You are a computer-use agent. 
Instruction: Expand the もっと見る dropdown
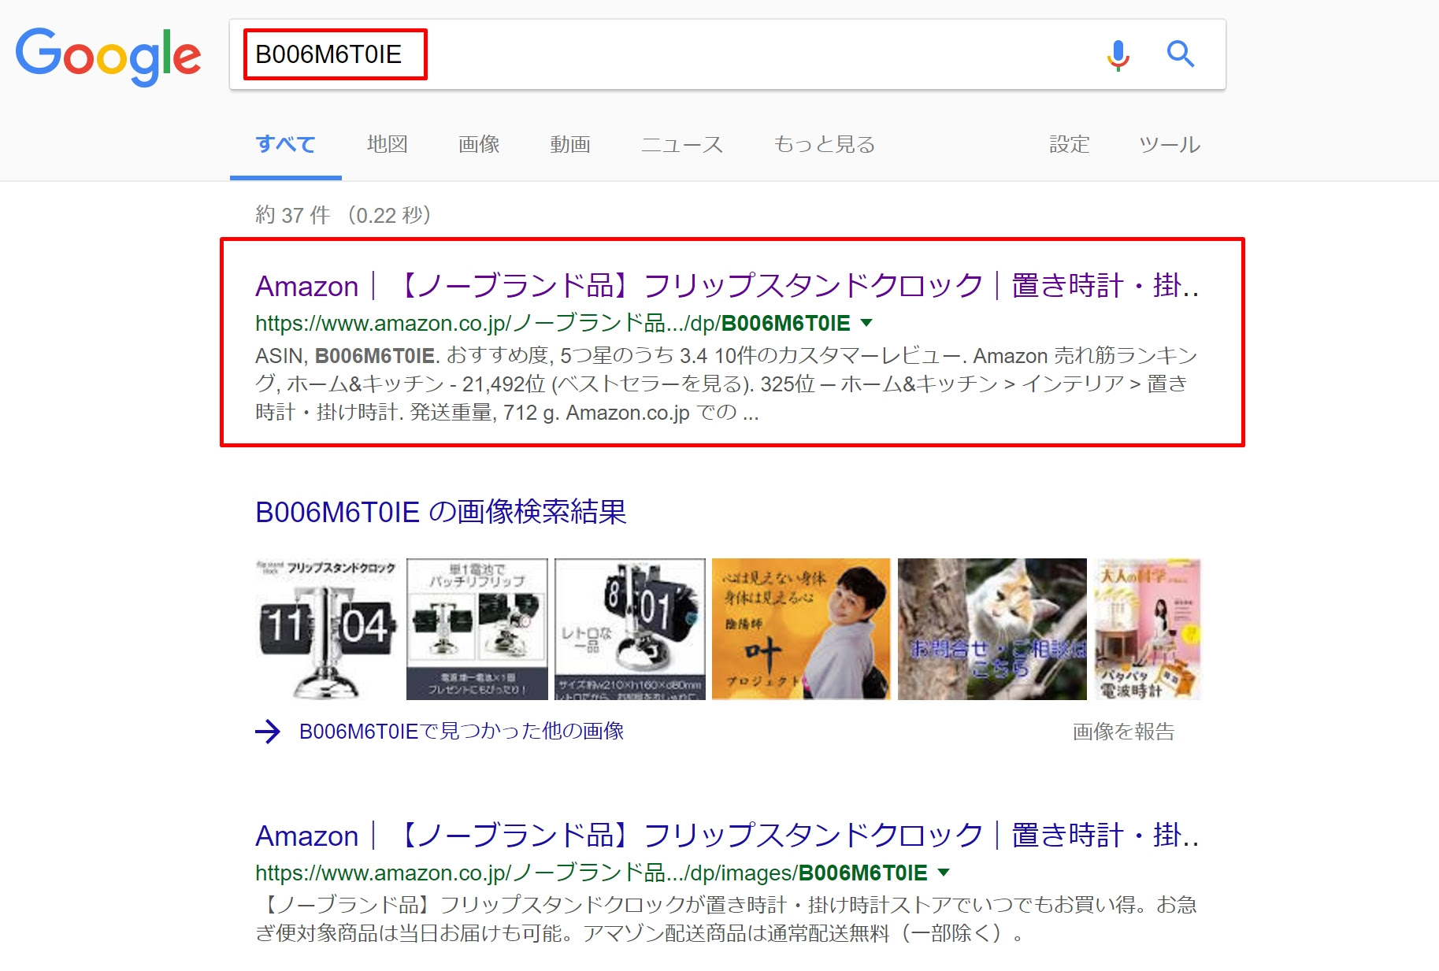click(823, 144)
